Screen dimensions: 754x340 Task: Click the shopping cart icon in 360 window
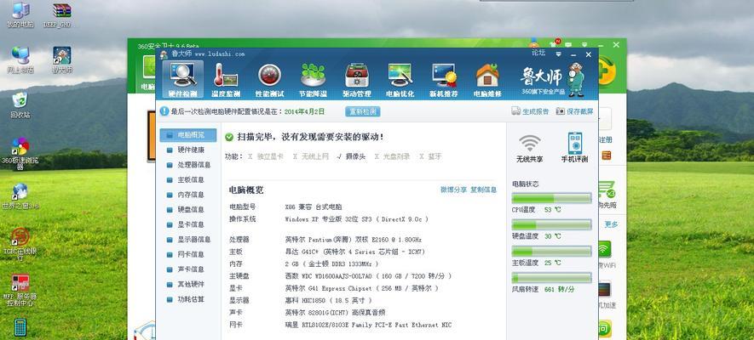606,190
